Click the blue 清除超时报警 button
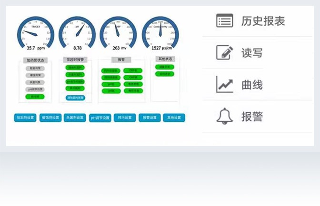The height and width of the screenshot is (206, 320). pyautogui.click(x=76, y=98)
